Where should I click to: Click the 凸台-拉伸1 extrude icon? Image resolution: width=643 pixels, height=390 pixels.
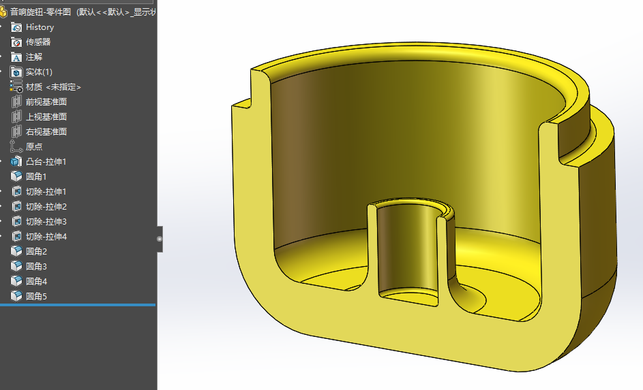16,161
